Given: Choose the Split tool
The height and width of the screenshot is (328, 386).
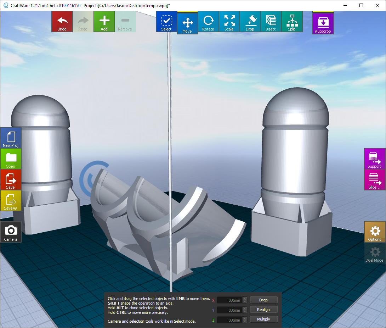Looking at the screenshot, I should pos(292,22).
